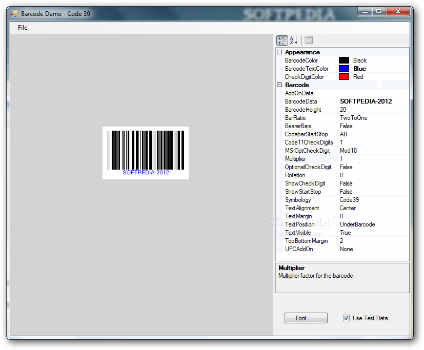Click the Font . . . button
Screen dimensions: 424x350
(x=306, y=318)
